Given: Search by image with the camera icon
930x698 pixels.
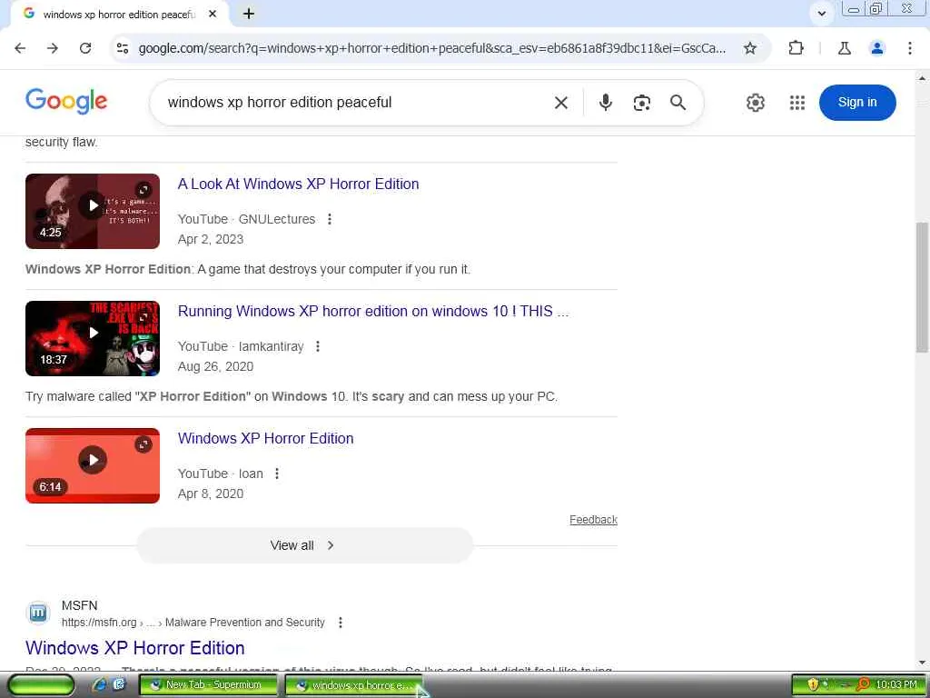Looking at the screenshot, I should click(642, 103).
